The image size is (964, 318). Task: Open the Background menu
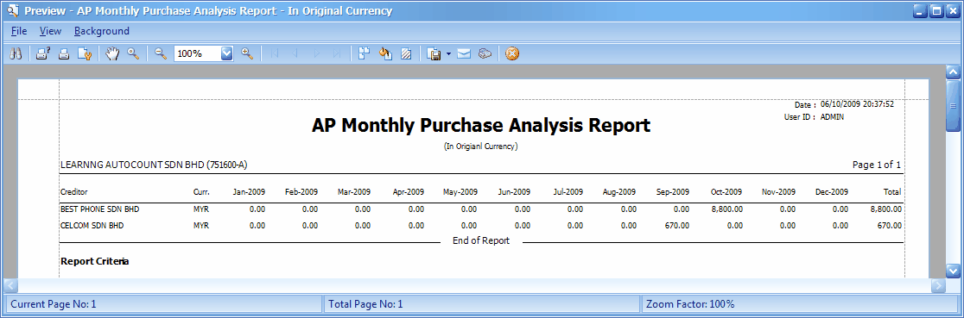(x=101, y=31)
